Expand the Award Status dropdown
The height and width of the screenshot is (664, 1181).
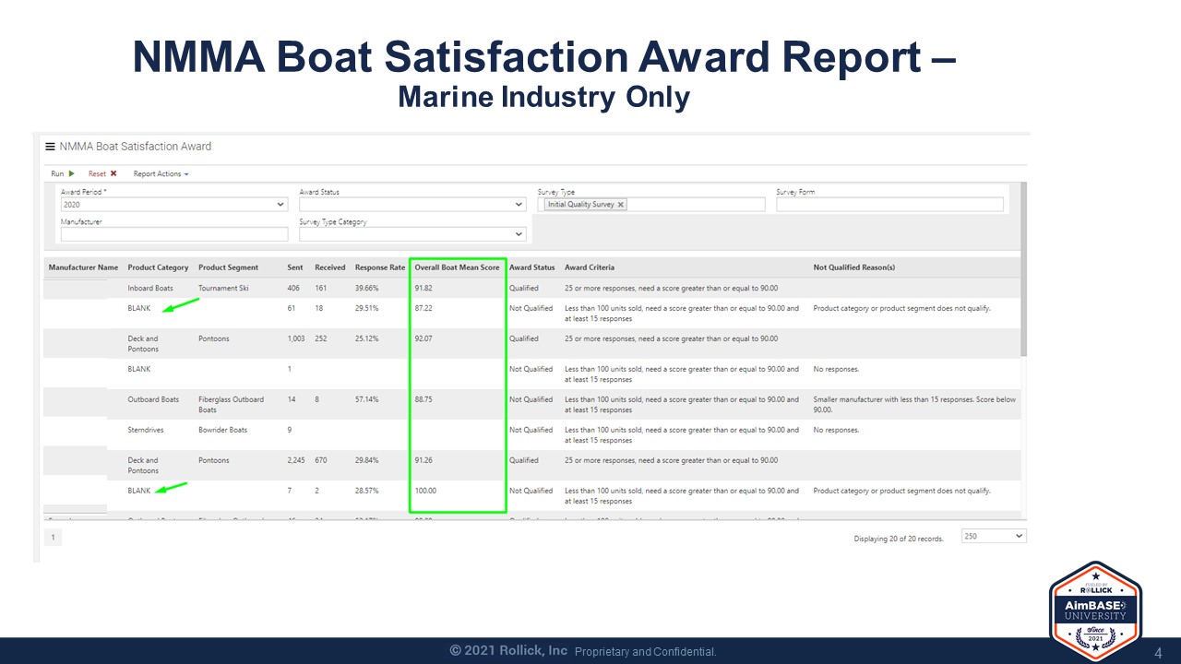[517, 204]
